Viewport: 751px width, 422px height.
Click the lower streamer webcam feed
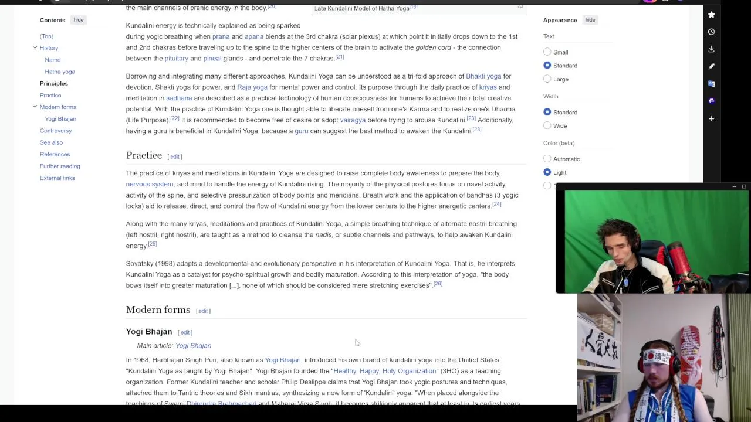(664, 357)
